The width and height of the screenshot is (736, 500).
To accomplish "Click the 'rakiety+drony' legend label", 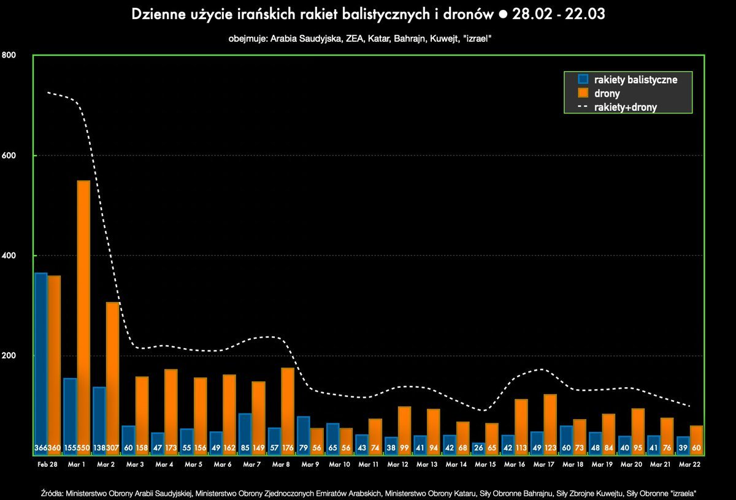I will coord(626,107).
